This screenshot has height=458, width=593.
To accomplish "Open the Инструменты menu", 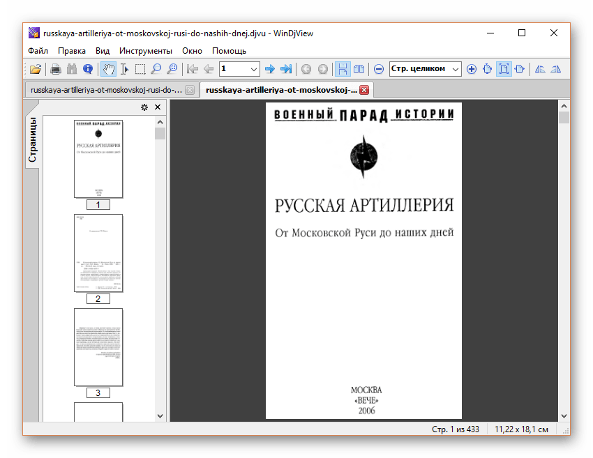I will point(145,51).
